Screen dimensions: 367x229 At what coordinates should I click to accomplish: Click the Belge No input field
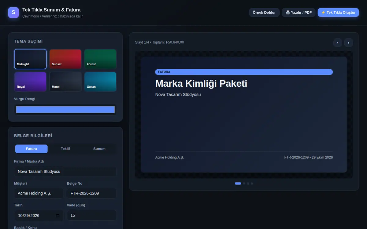pyautogui.click(x=92, y=193)
